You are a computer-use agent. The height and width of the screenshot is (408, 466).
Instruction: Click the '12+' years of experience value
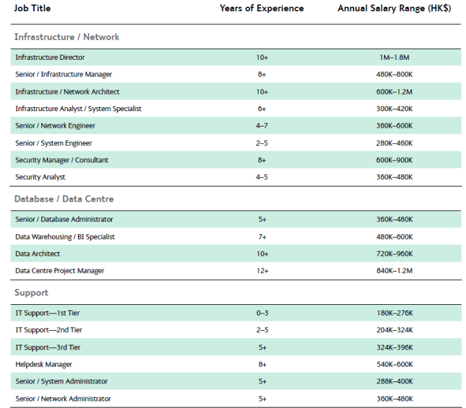point(262,271)
